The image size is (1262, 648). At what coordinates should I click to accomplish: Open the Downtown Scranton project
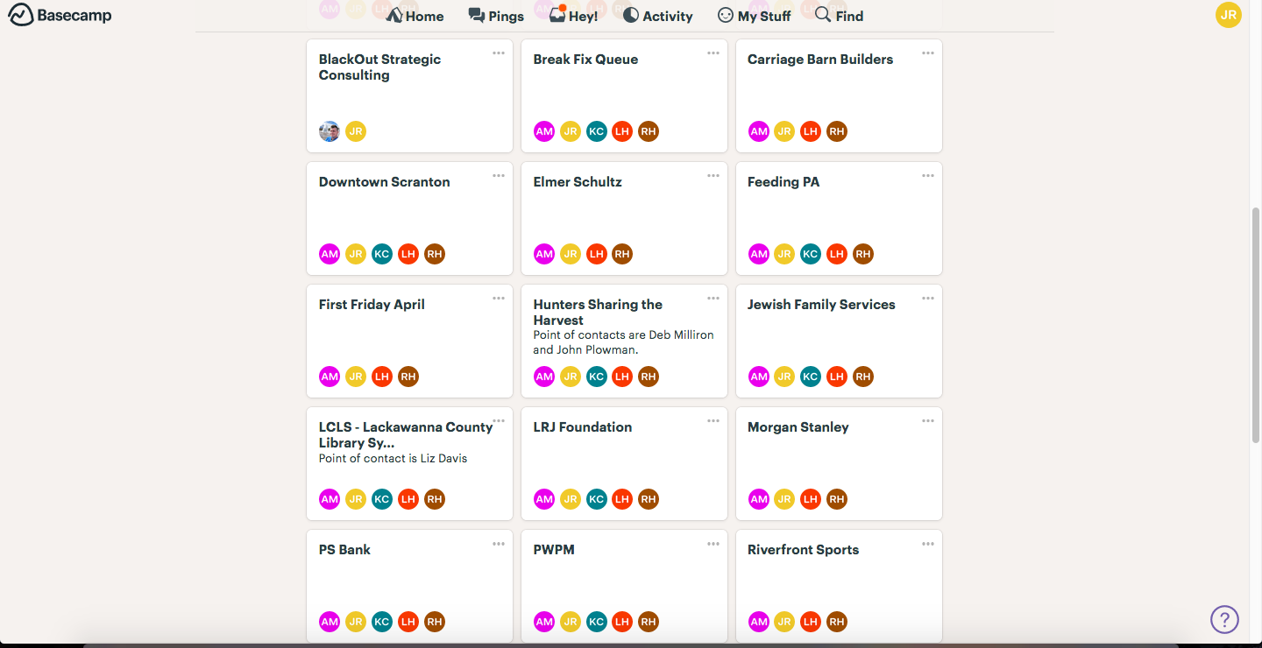[x=385, y=182]
